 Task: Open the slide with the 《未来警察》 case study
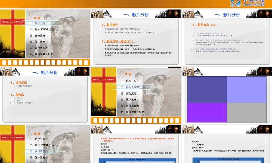[x=227, y=144]
